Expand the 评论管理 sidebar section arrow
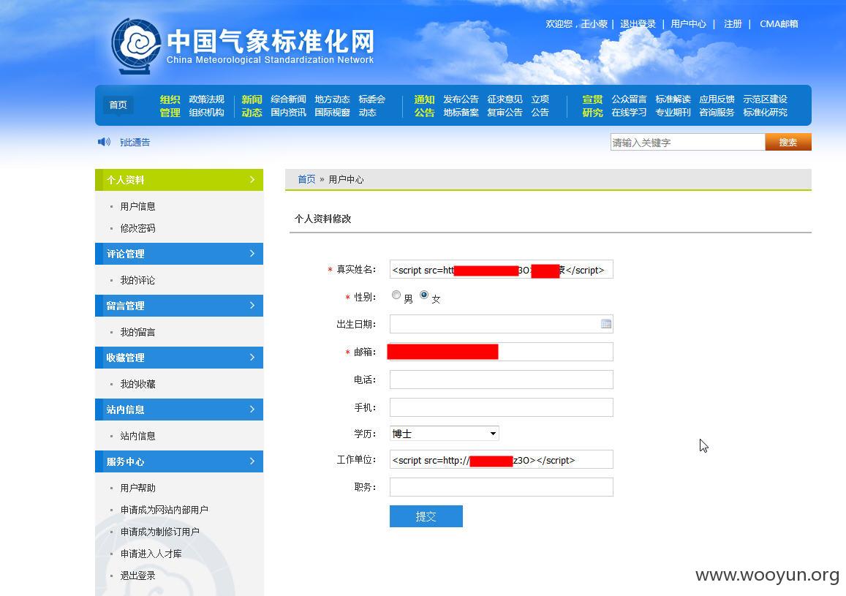Image resolution: width=846 pixels, height=596 pixels. [252, 254]
